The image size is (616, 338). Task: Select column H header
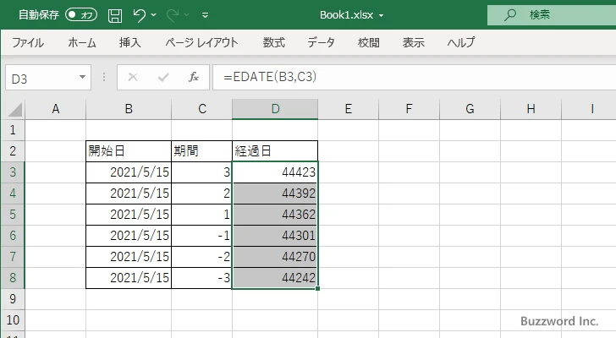click(531, 109)
